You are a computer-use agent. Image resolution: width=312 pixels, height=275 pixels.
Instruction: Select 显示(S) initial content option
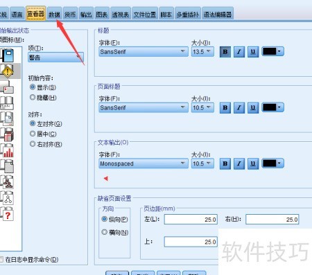43,87
